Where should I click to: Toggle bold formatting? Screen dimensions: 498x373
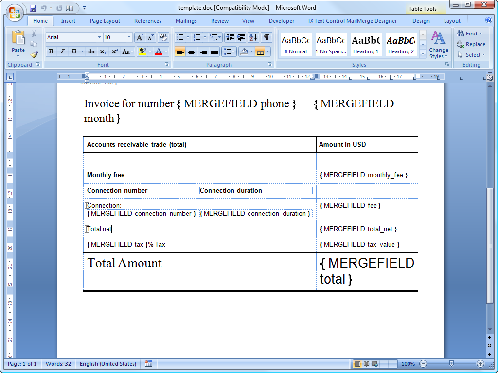pos(52,51)
